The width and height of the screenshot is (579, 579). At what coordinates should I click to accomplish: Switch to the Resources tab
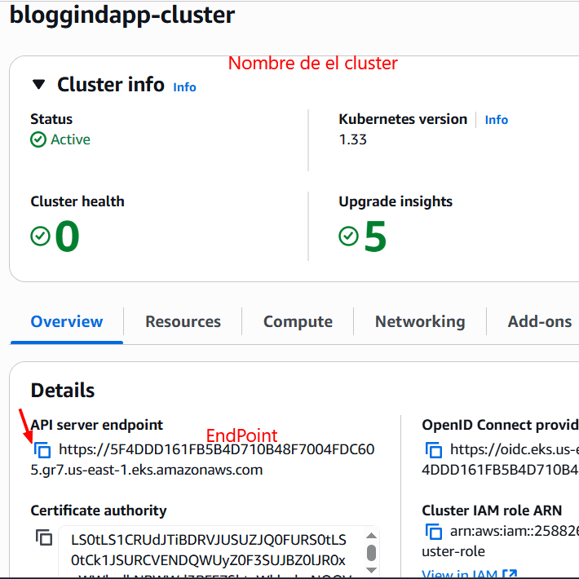(x=183, y=321)
